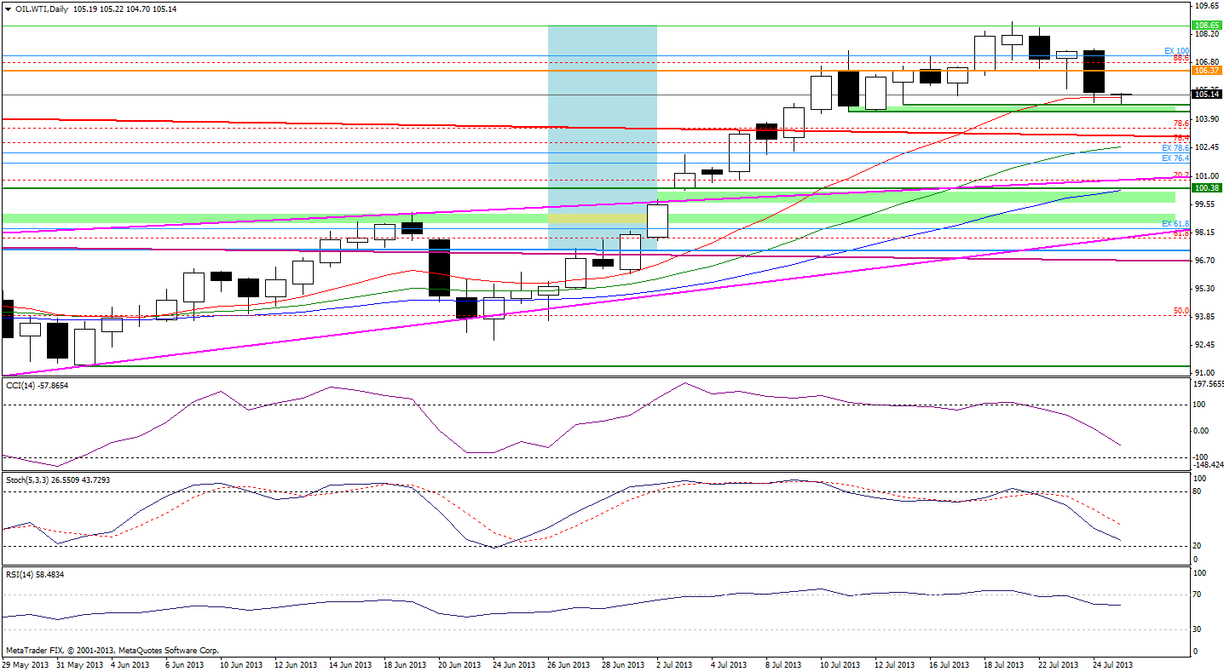Select the orange 106.37 price label
1224x672 pixels.
tap(1206, 71)
